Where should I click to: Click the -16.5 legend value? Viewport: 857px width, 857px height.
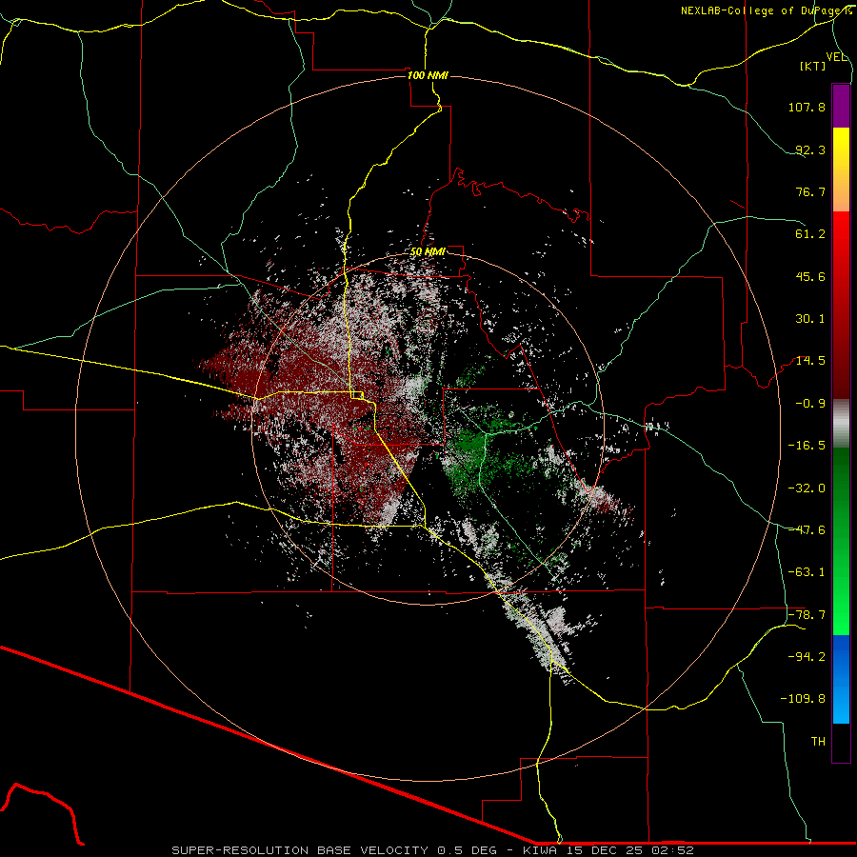pyautogui.click(x=807, y=446)
